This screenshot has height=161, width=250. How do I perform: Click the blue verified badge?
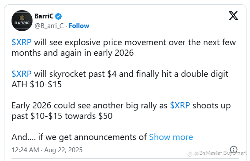(x=59, y=16)
